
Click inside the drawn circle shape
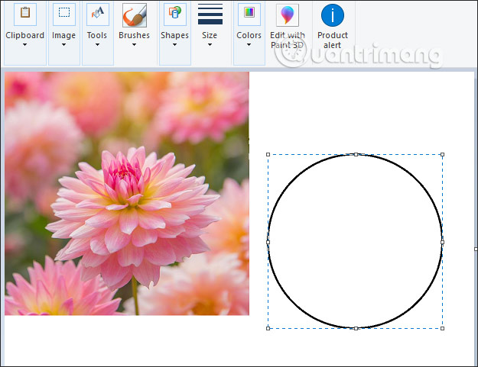[355, 241]
